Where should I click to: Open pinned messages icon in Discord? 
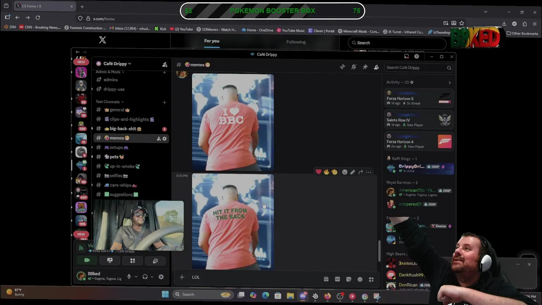click(365, 67)
